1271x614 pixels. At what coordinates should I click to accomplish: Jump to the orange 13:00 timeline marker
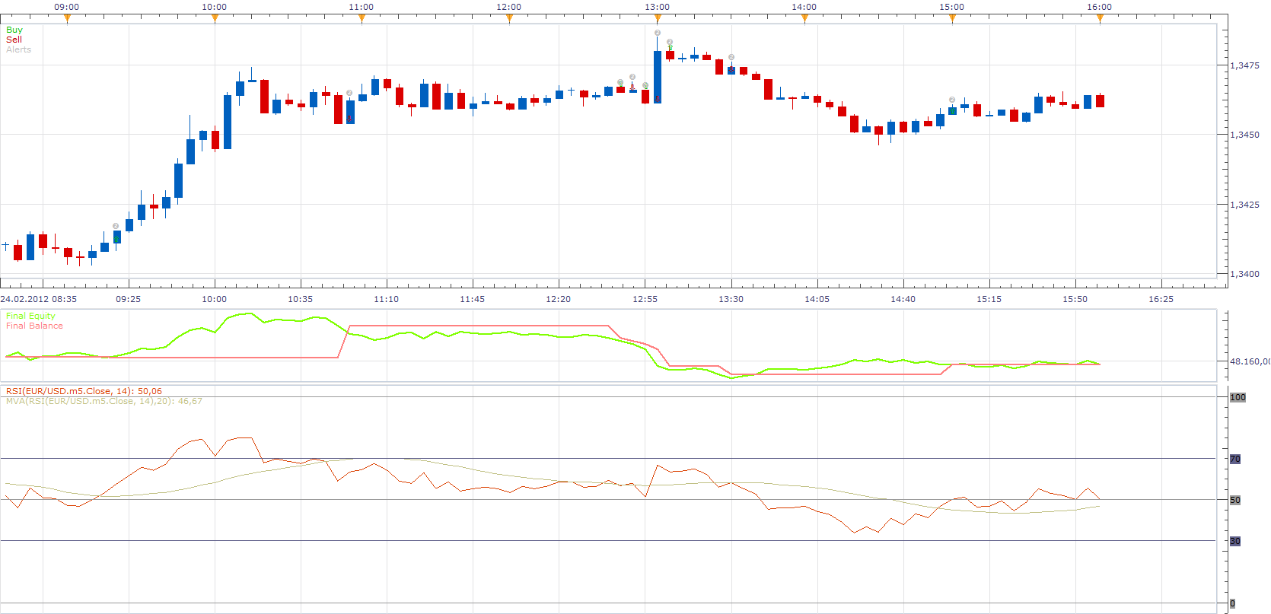[657, 19]
